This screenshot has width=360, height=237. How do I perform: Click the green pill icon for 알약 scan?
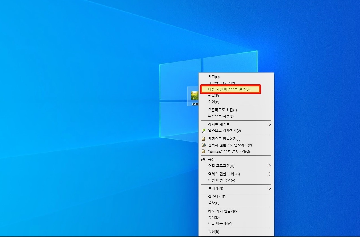click(x=203, y=131)
